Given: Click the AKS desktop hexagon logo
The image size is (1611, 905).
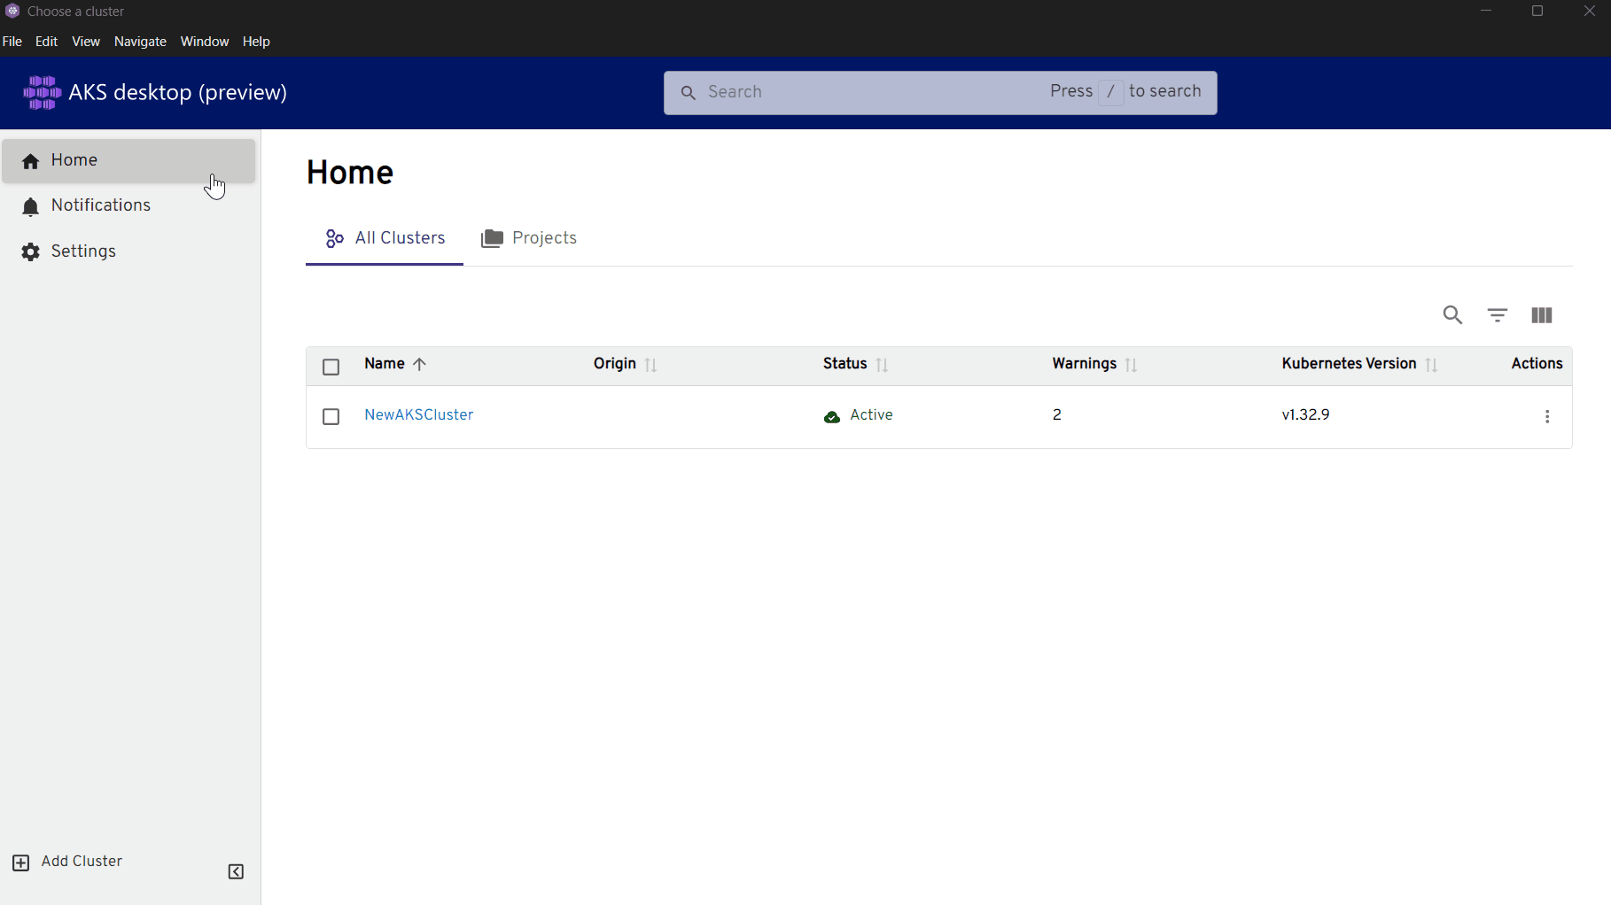Looking at the screenshot, I should tap(42, 92).
